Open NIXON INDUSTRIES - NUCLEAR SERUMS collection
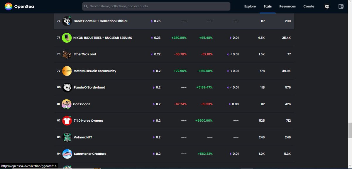This screenshot has width=352, height=169. click(103, 38)
